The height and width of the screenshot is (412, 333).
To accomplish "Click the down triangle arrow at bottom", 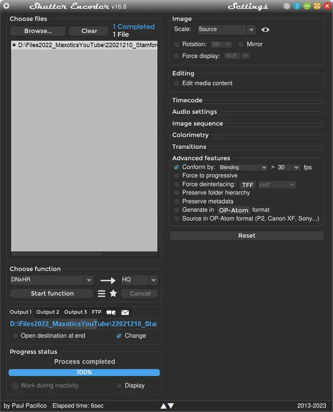I will [171, 406].
